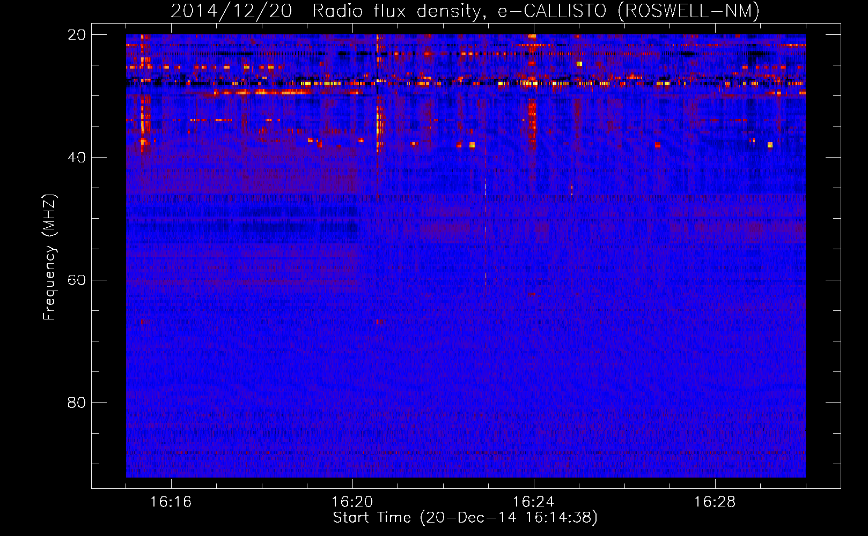Click the 'Start Time (20-Dec-14 16:14:38)' label
Viewport: 868px width, 536px height.
coord(465,518)
